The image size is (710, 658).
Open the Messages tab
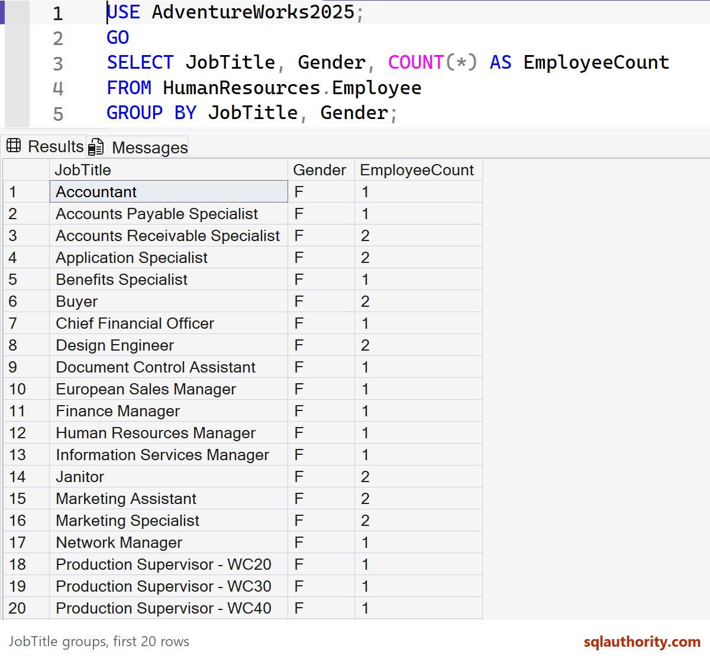138,147
